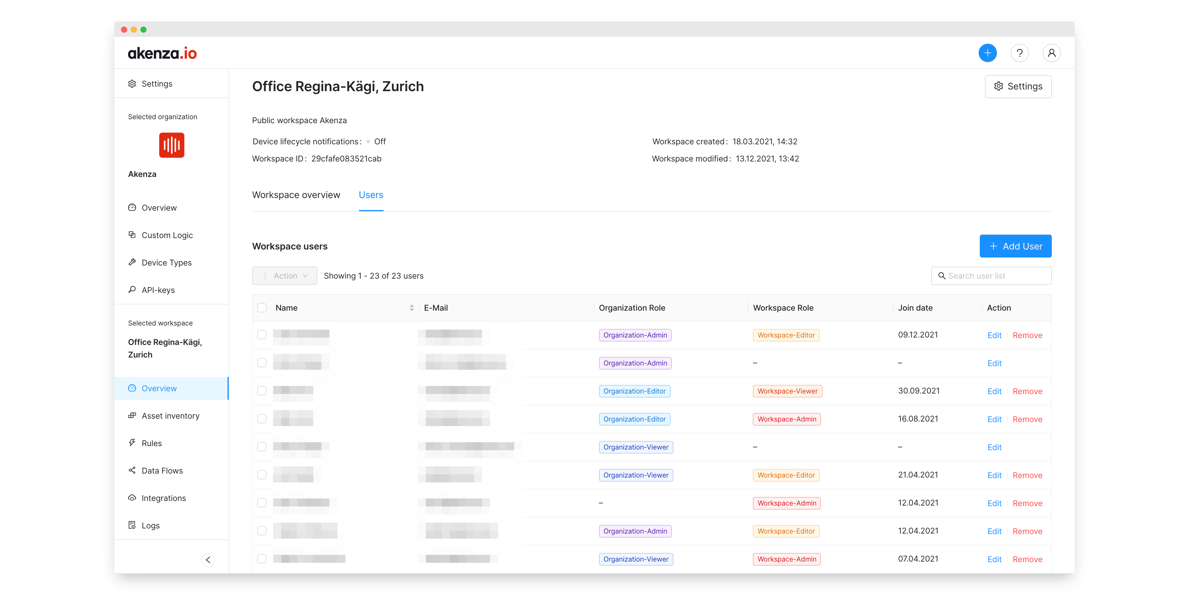Select workspace Overview in sidebar
The image size is (1189, 595).
pos(171,388)
